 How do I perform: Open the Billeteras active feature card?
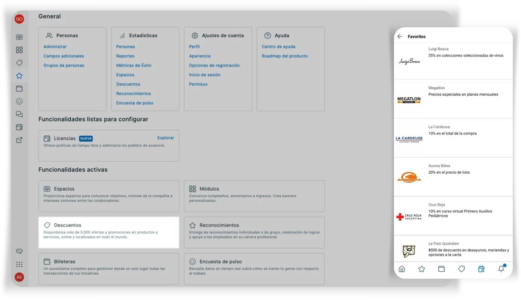click(109, 269)
